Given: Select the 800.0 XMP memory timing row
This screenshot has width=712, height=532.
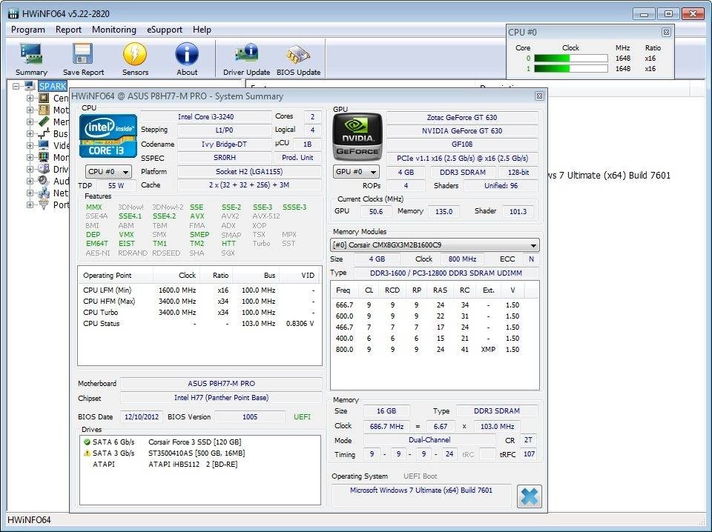Looking at the screenshot, I should [435, 350].
